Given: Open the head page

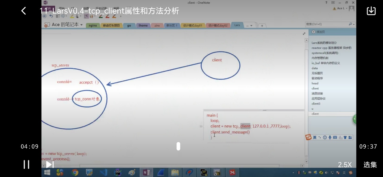Looking at the screenshot, I should [315, 83].
